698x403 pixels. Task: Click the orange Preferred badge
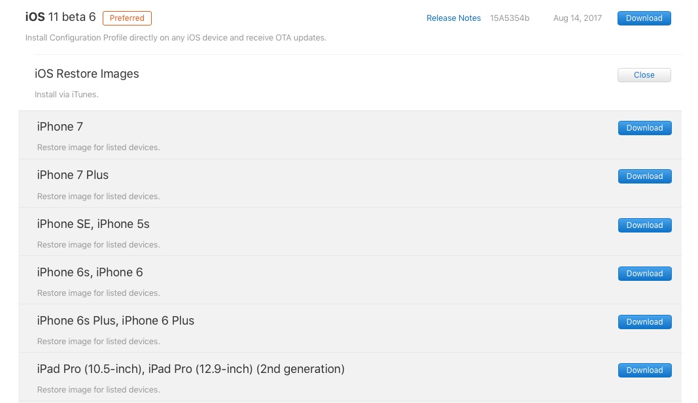127,18
